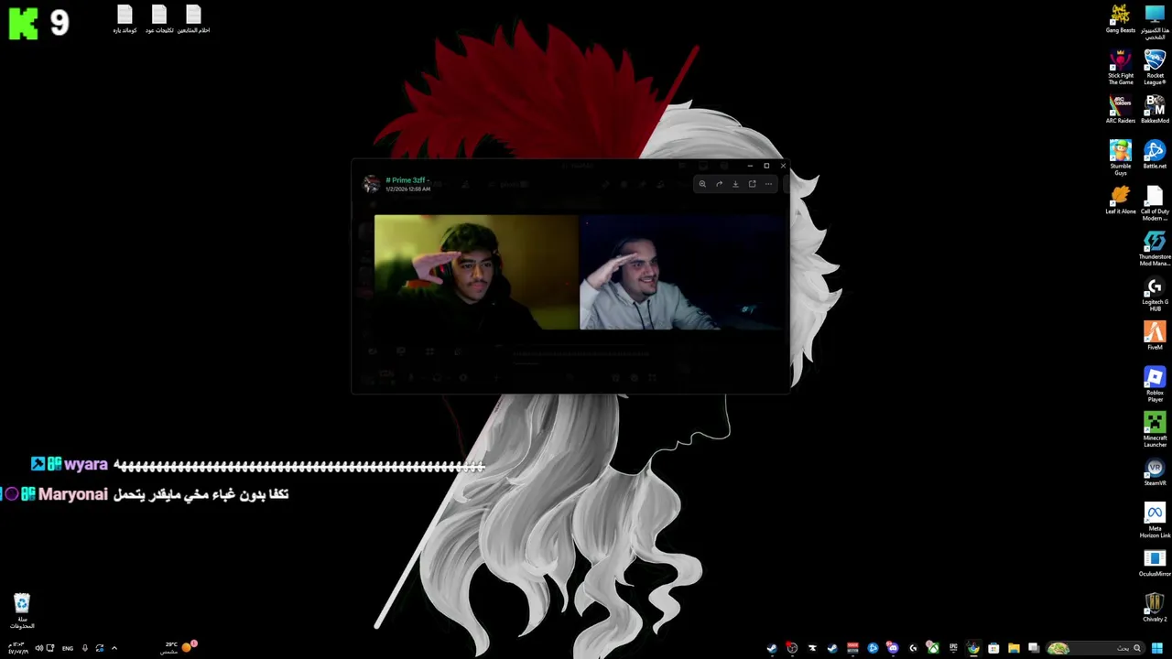The image size is (1172, 659).
Task: Select the Chivalry 2 desktop icon
Action: pyautogui.click(x=1155, y=608)
